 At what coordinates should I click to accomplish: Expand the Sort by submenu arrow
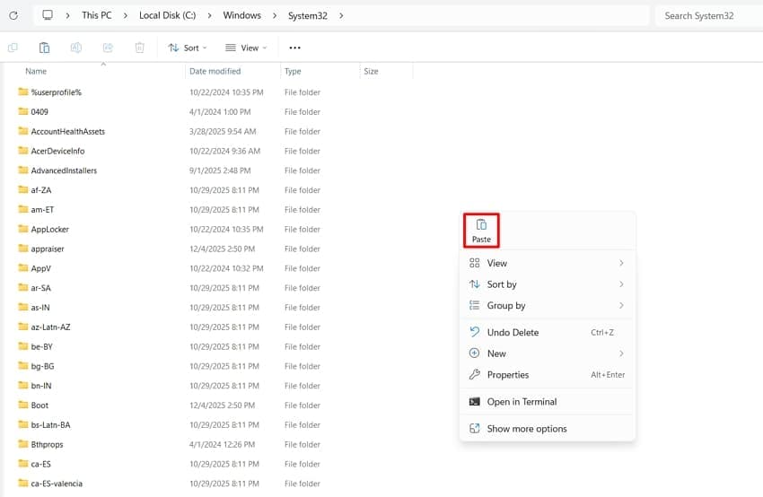pos(621,284)
